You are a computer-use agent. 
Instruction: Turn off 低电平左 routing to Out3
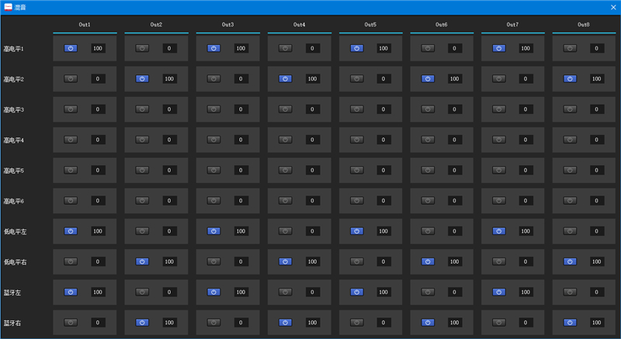pos(213,231)
